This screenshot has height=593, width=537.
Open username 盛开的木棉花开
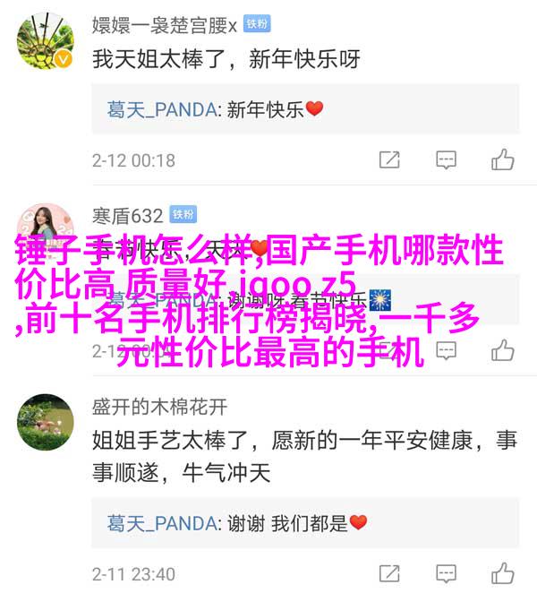[x=159, y=407]
